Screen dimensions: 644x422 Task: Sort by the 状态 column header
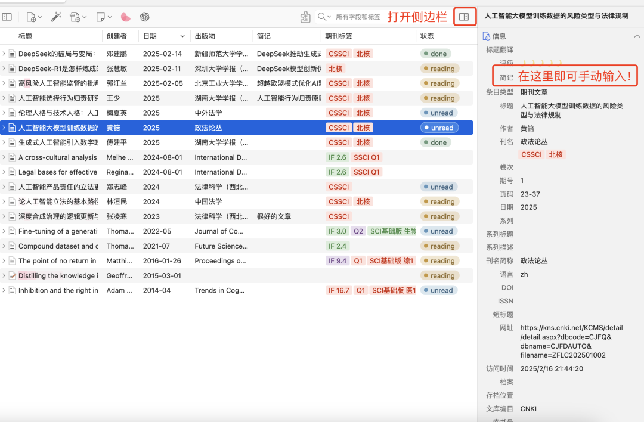[427, 36]
